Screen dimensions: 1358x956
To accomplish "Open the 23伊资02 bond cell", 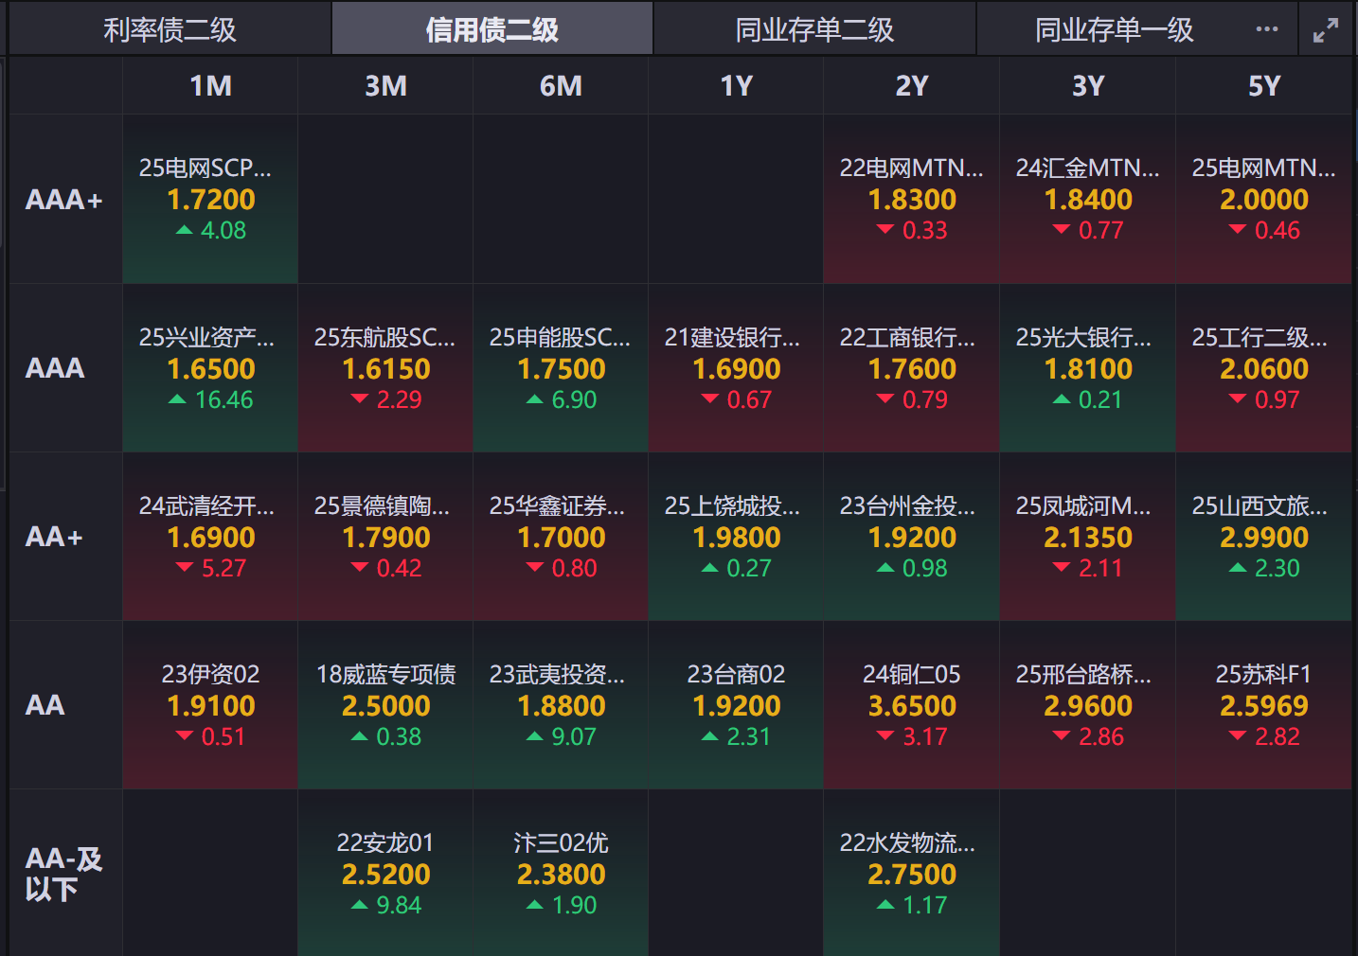I will coord(210,705).
